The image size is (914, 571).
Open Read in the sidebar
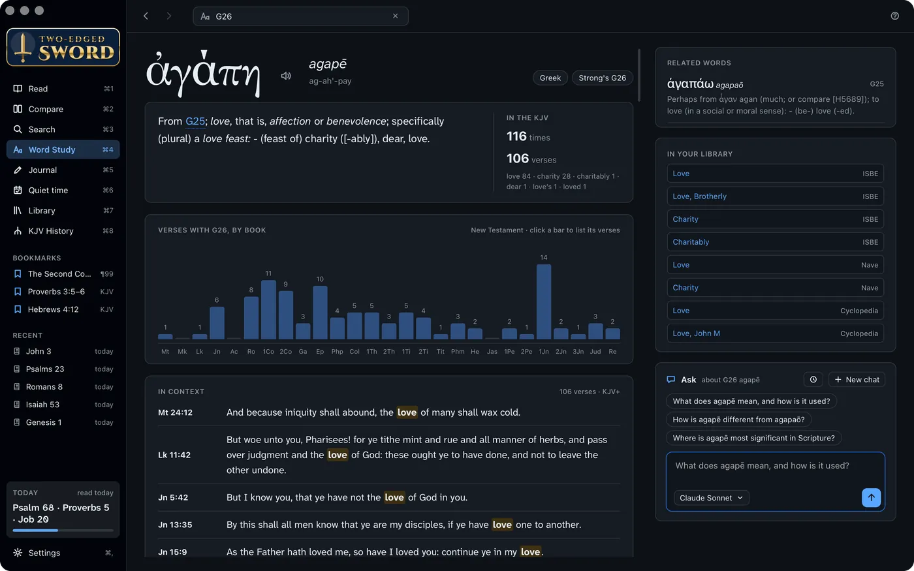[63, 89]
